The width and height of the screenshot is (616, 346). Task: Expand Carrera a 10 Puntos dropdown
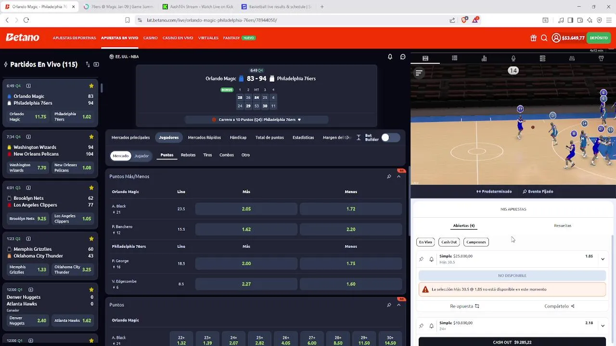click(257, 120)
